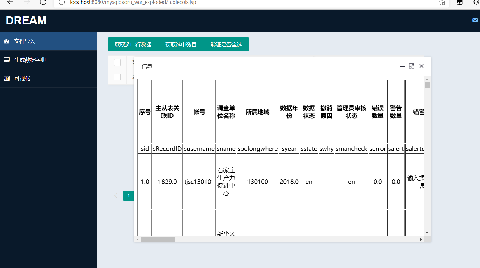Click the 石家庄生产力促进中心 cell
Screen dimensions: 480x268
(x=226, y=181)
